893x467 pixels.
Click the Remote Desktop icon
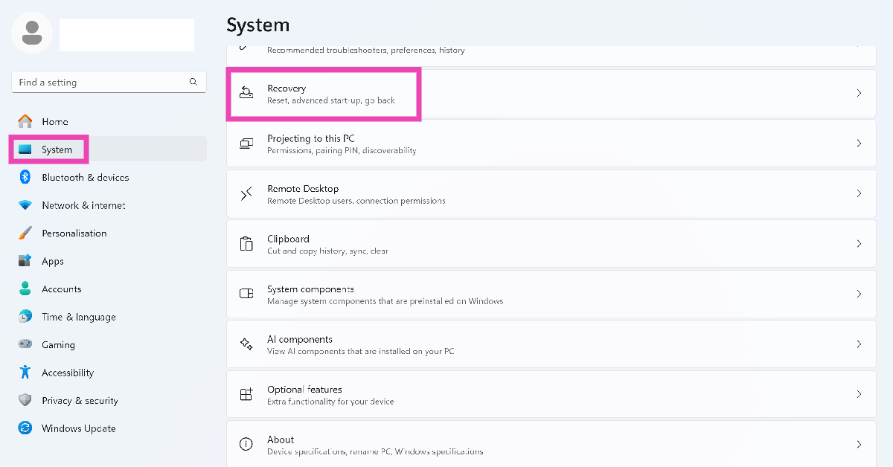pos(246,194)
